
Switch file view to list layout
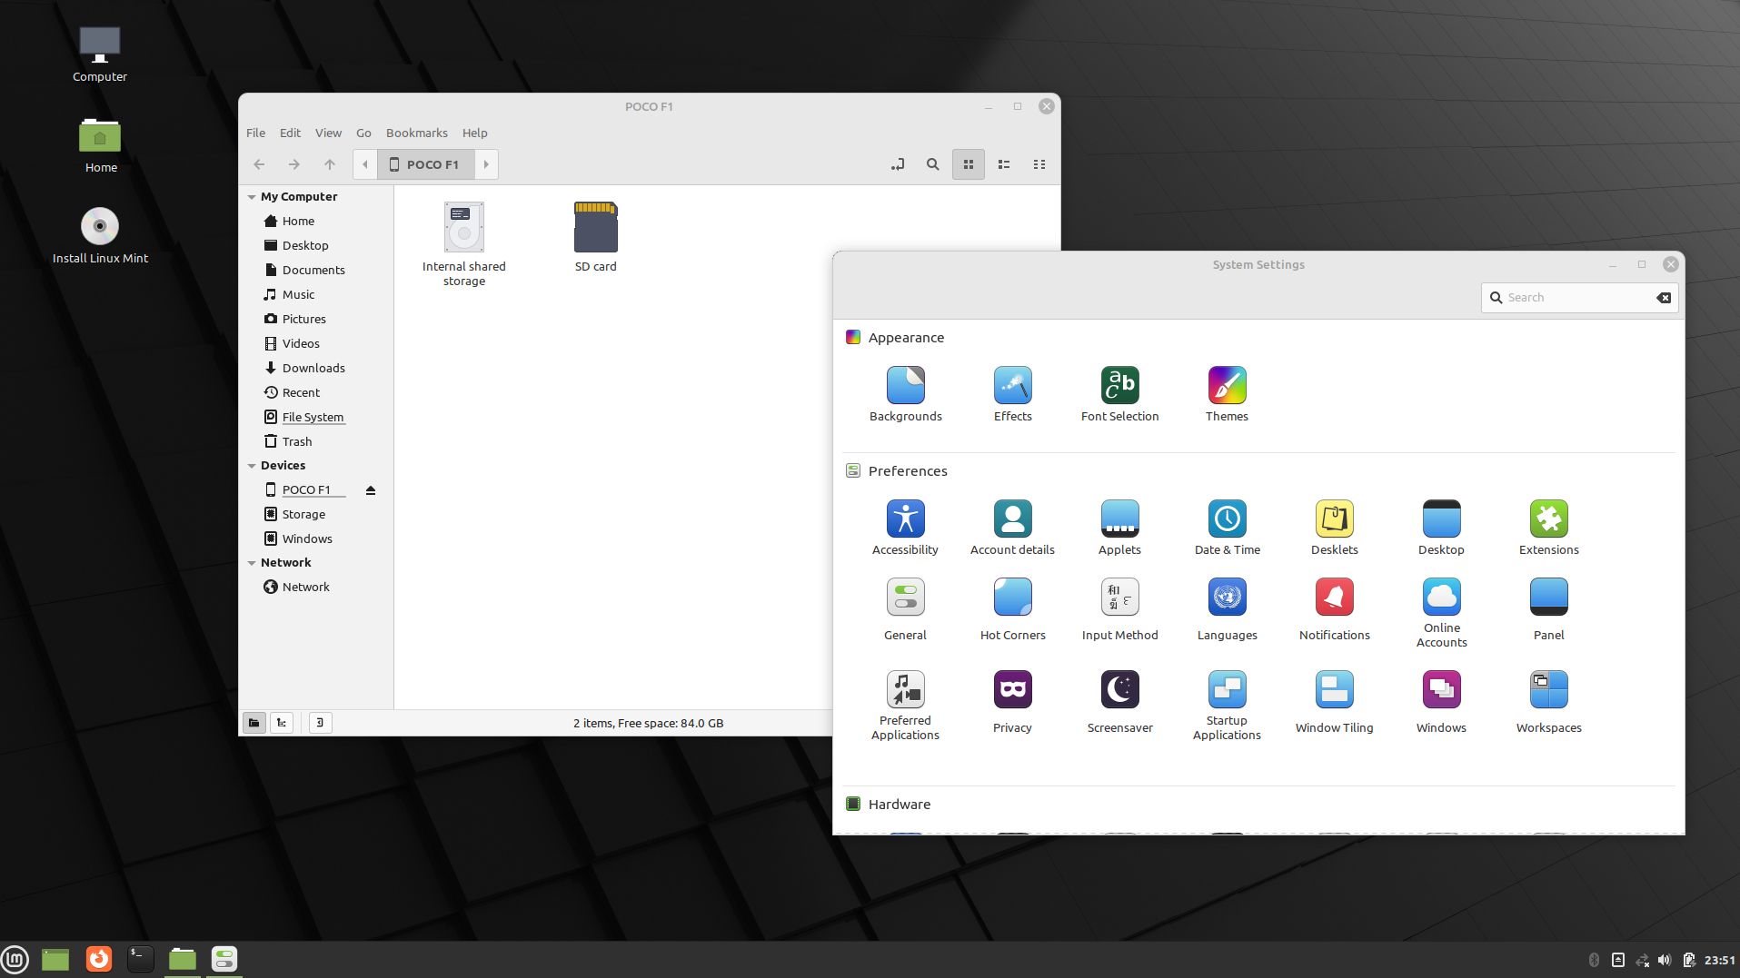[x=1003, y=164]
